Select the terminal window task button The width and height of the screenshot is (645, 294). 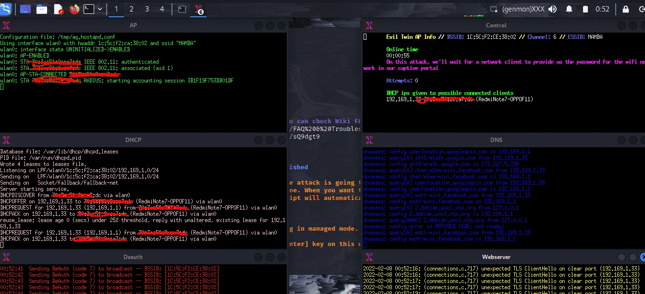pyautogui.click(x=182, y=9)
